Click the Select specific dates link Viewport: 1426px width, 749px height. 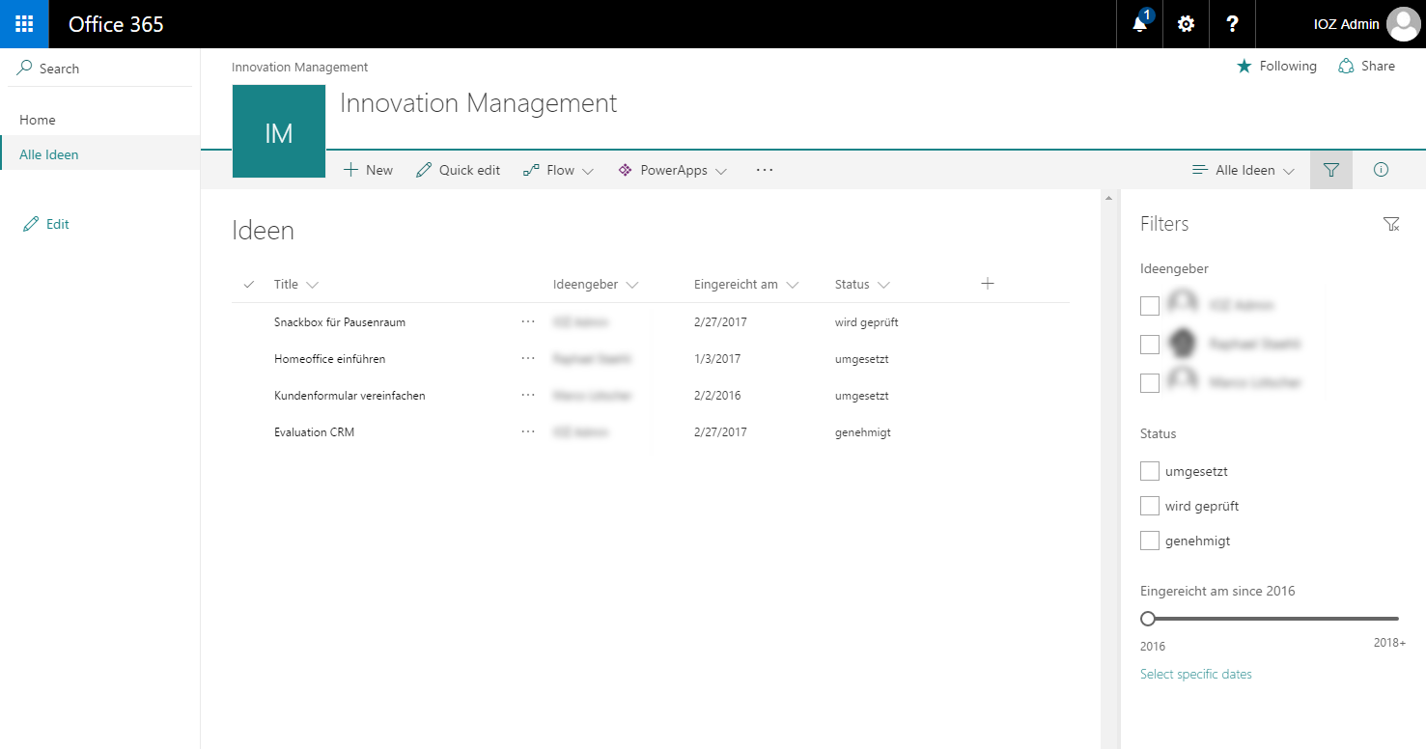pyautogui.click(x=1195, y=674)
